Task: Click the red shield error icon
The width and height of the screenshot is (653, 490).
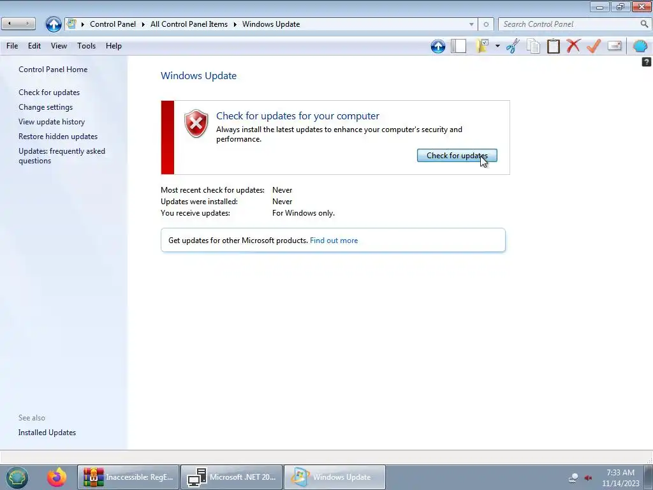Action: [196, 123]
